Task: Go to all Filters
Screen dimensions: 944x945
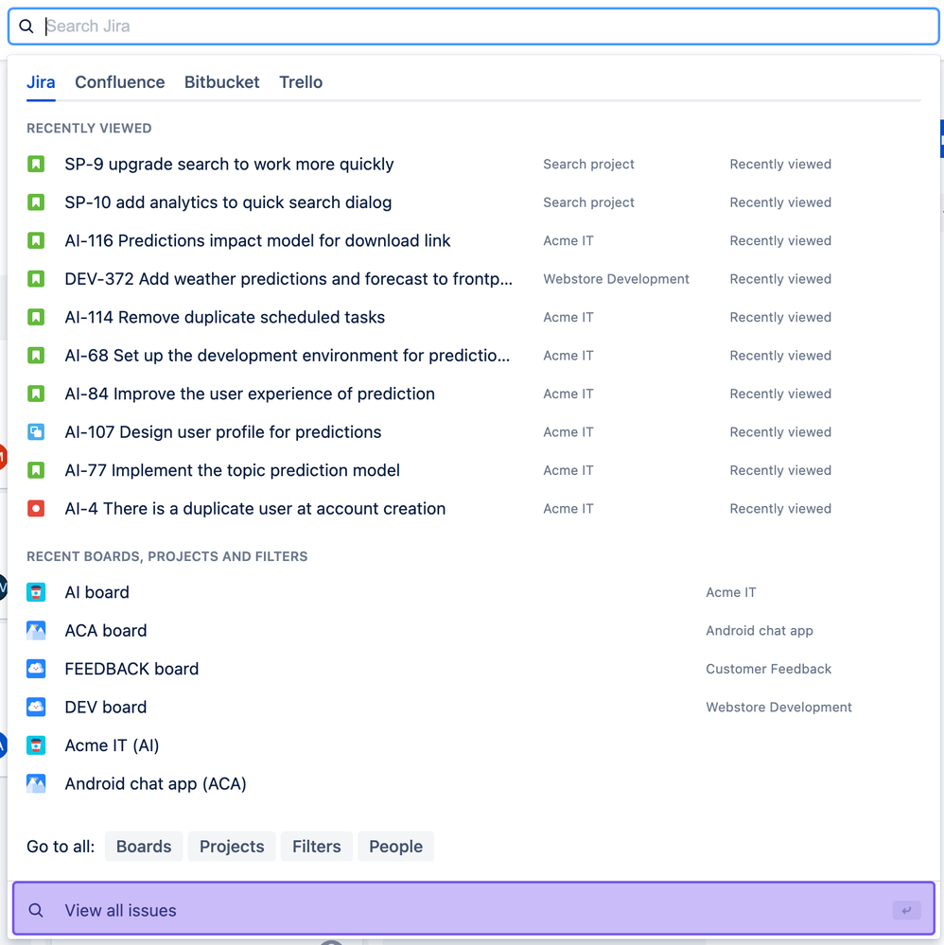Action: click(x=317, y=847)
